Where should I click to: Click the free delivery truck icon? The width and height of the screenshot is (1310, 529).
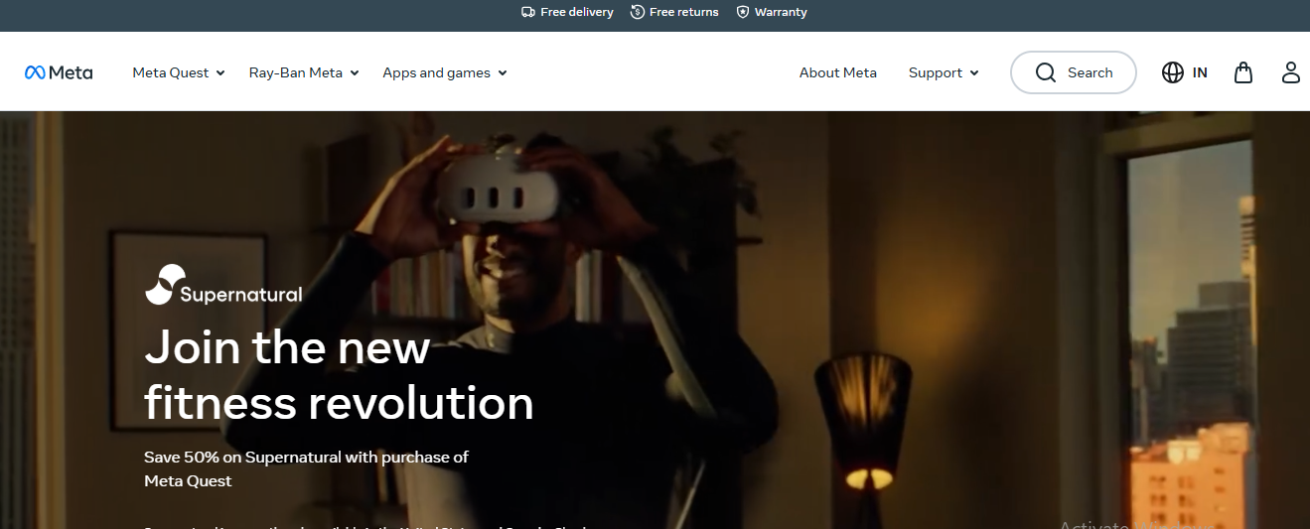[528, 12]
